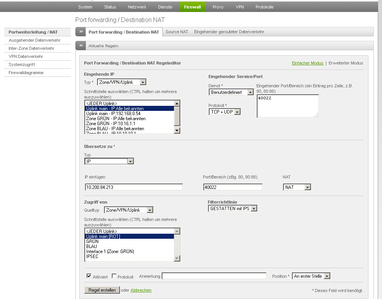Open the VPN menu tab

240,7
